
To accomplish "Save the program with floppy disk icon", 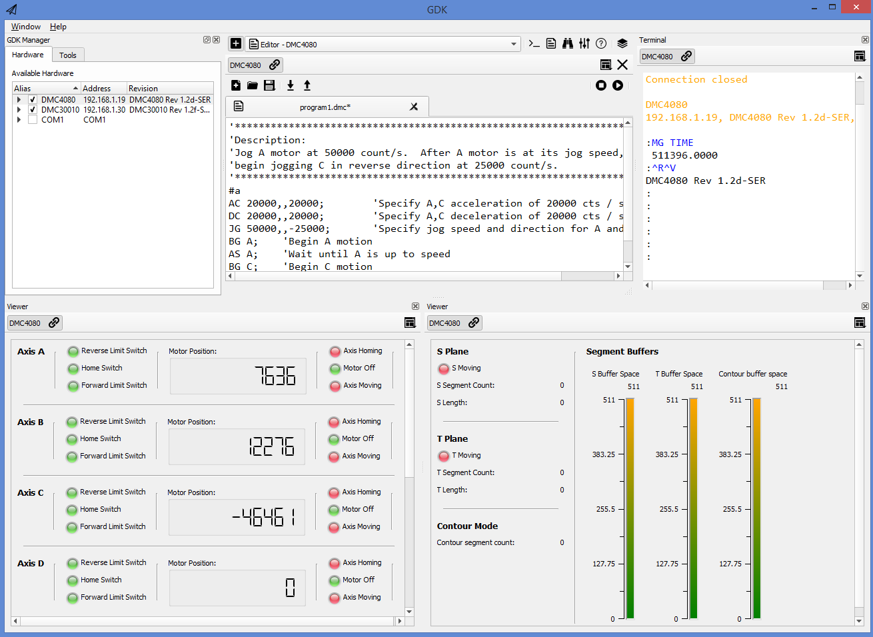I will click(269, 85).
